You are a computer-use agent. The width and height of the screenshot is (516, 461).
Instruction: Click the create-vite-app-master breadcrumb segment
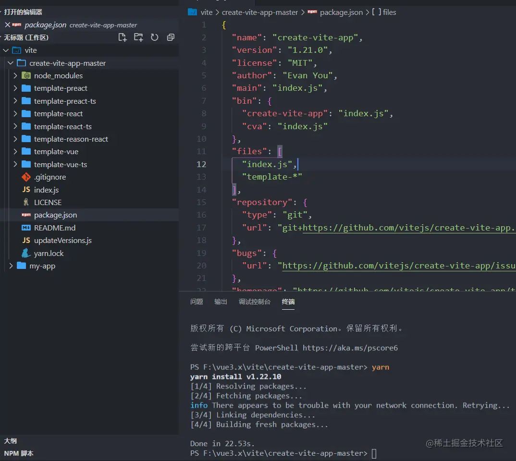[259, 12]
